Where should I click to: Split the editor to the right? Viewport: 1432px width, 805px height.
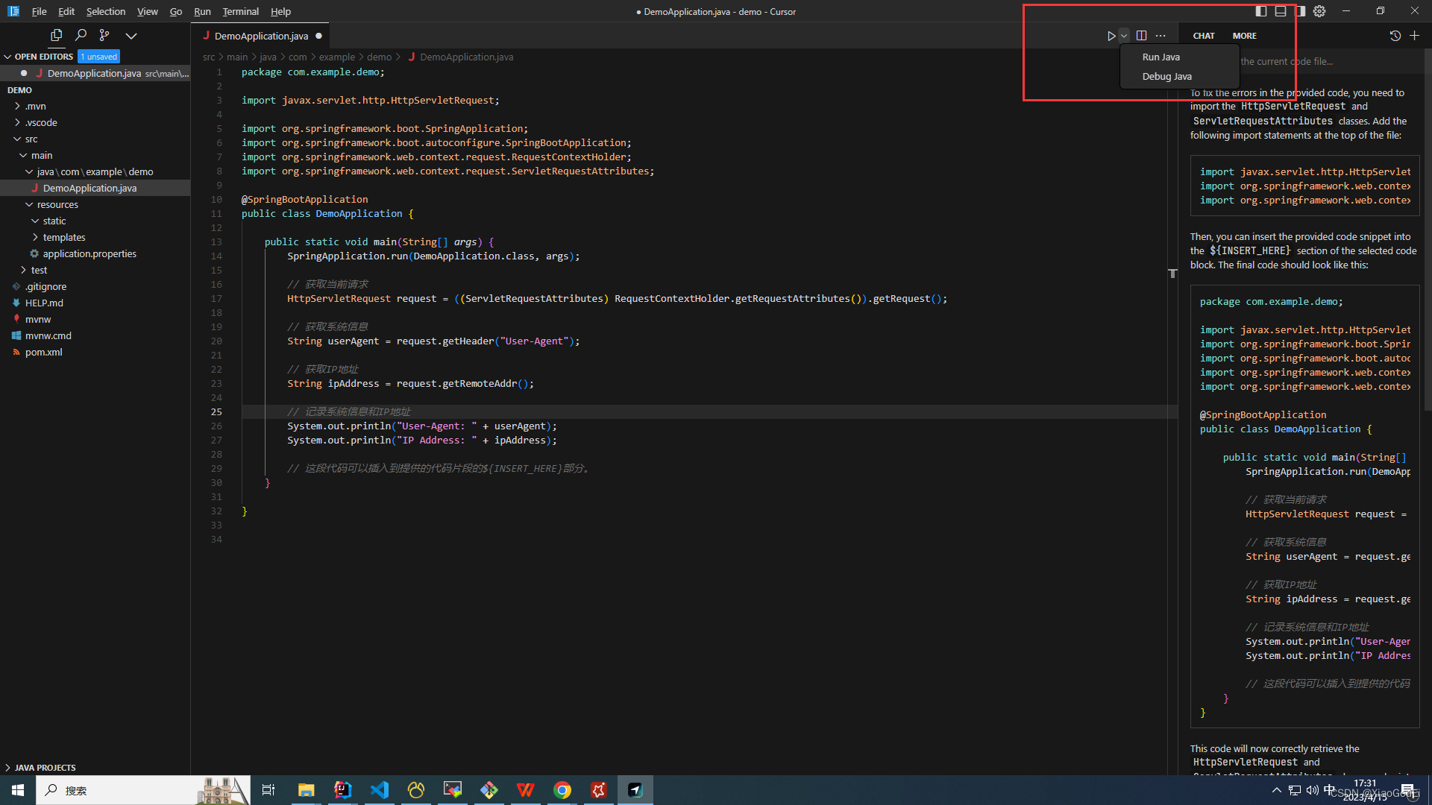tap(1141, 36)
